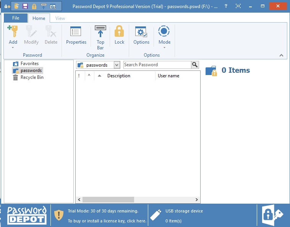The image size is (290, 227).
Task: Collapse the ribbon with chevron arrow
Action: [281, 55]
